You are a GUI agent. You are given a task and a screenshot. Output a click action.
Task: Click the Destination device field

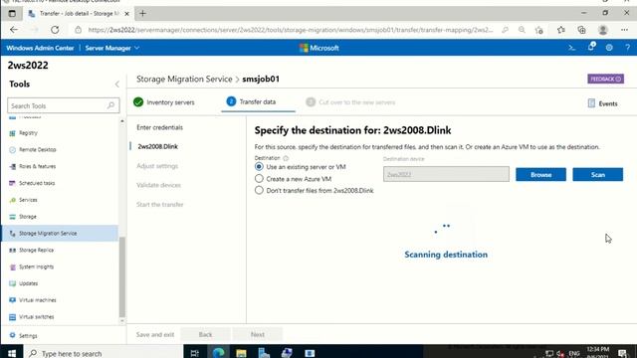click(x=446, y=174)
